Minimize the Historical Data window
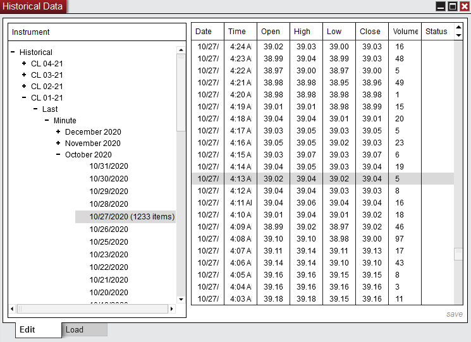Viewport: 471px width, 342px height. click(x=441, y=6)
